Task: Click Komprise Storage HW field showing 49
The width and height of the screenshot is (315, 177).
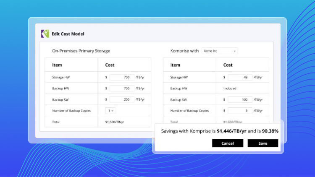Action: point(240,77)
